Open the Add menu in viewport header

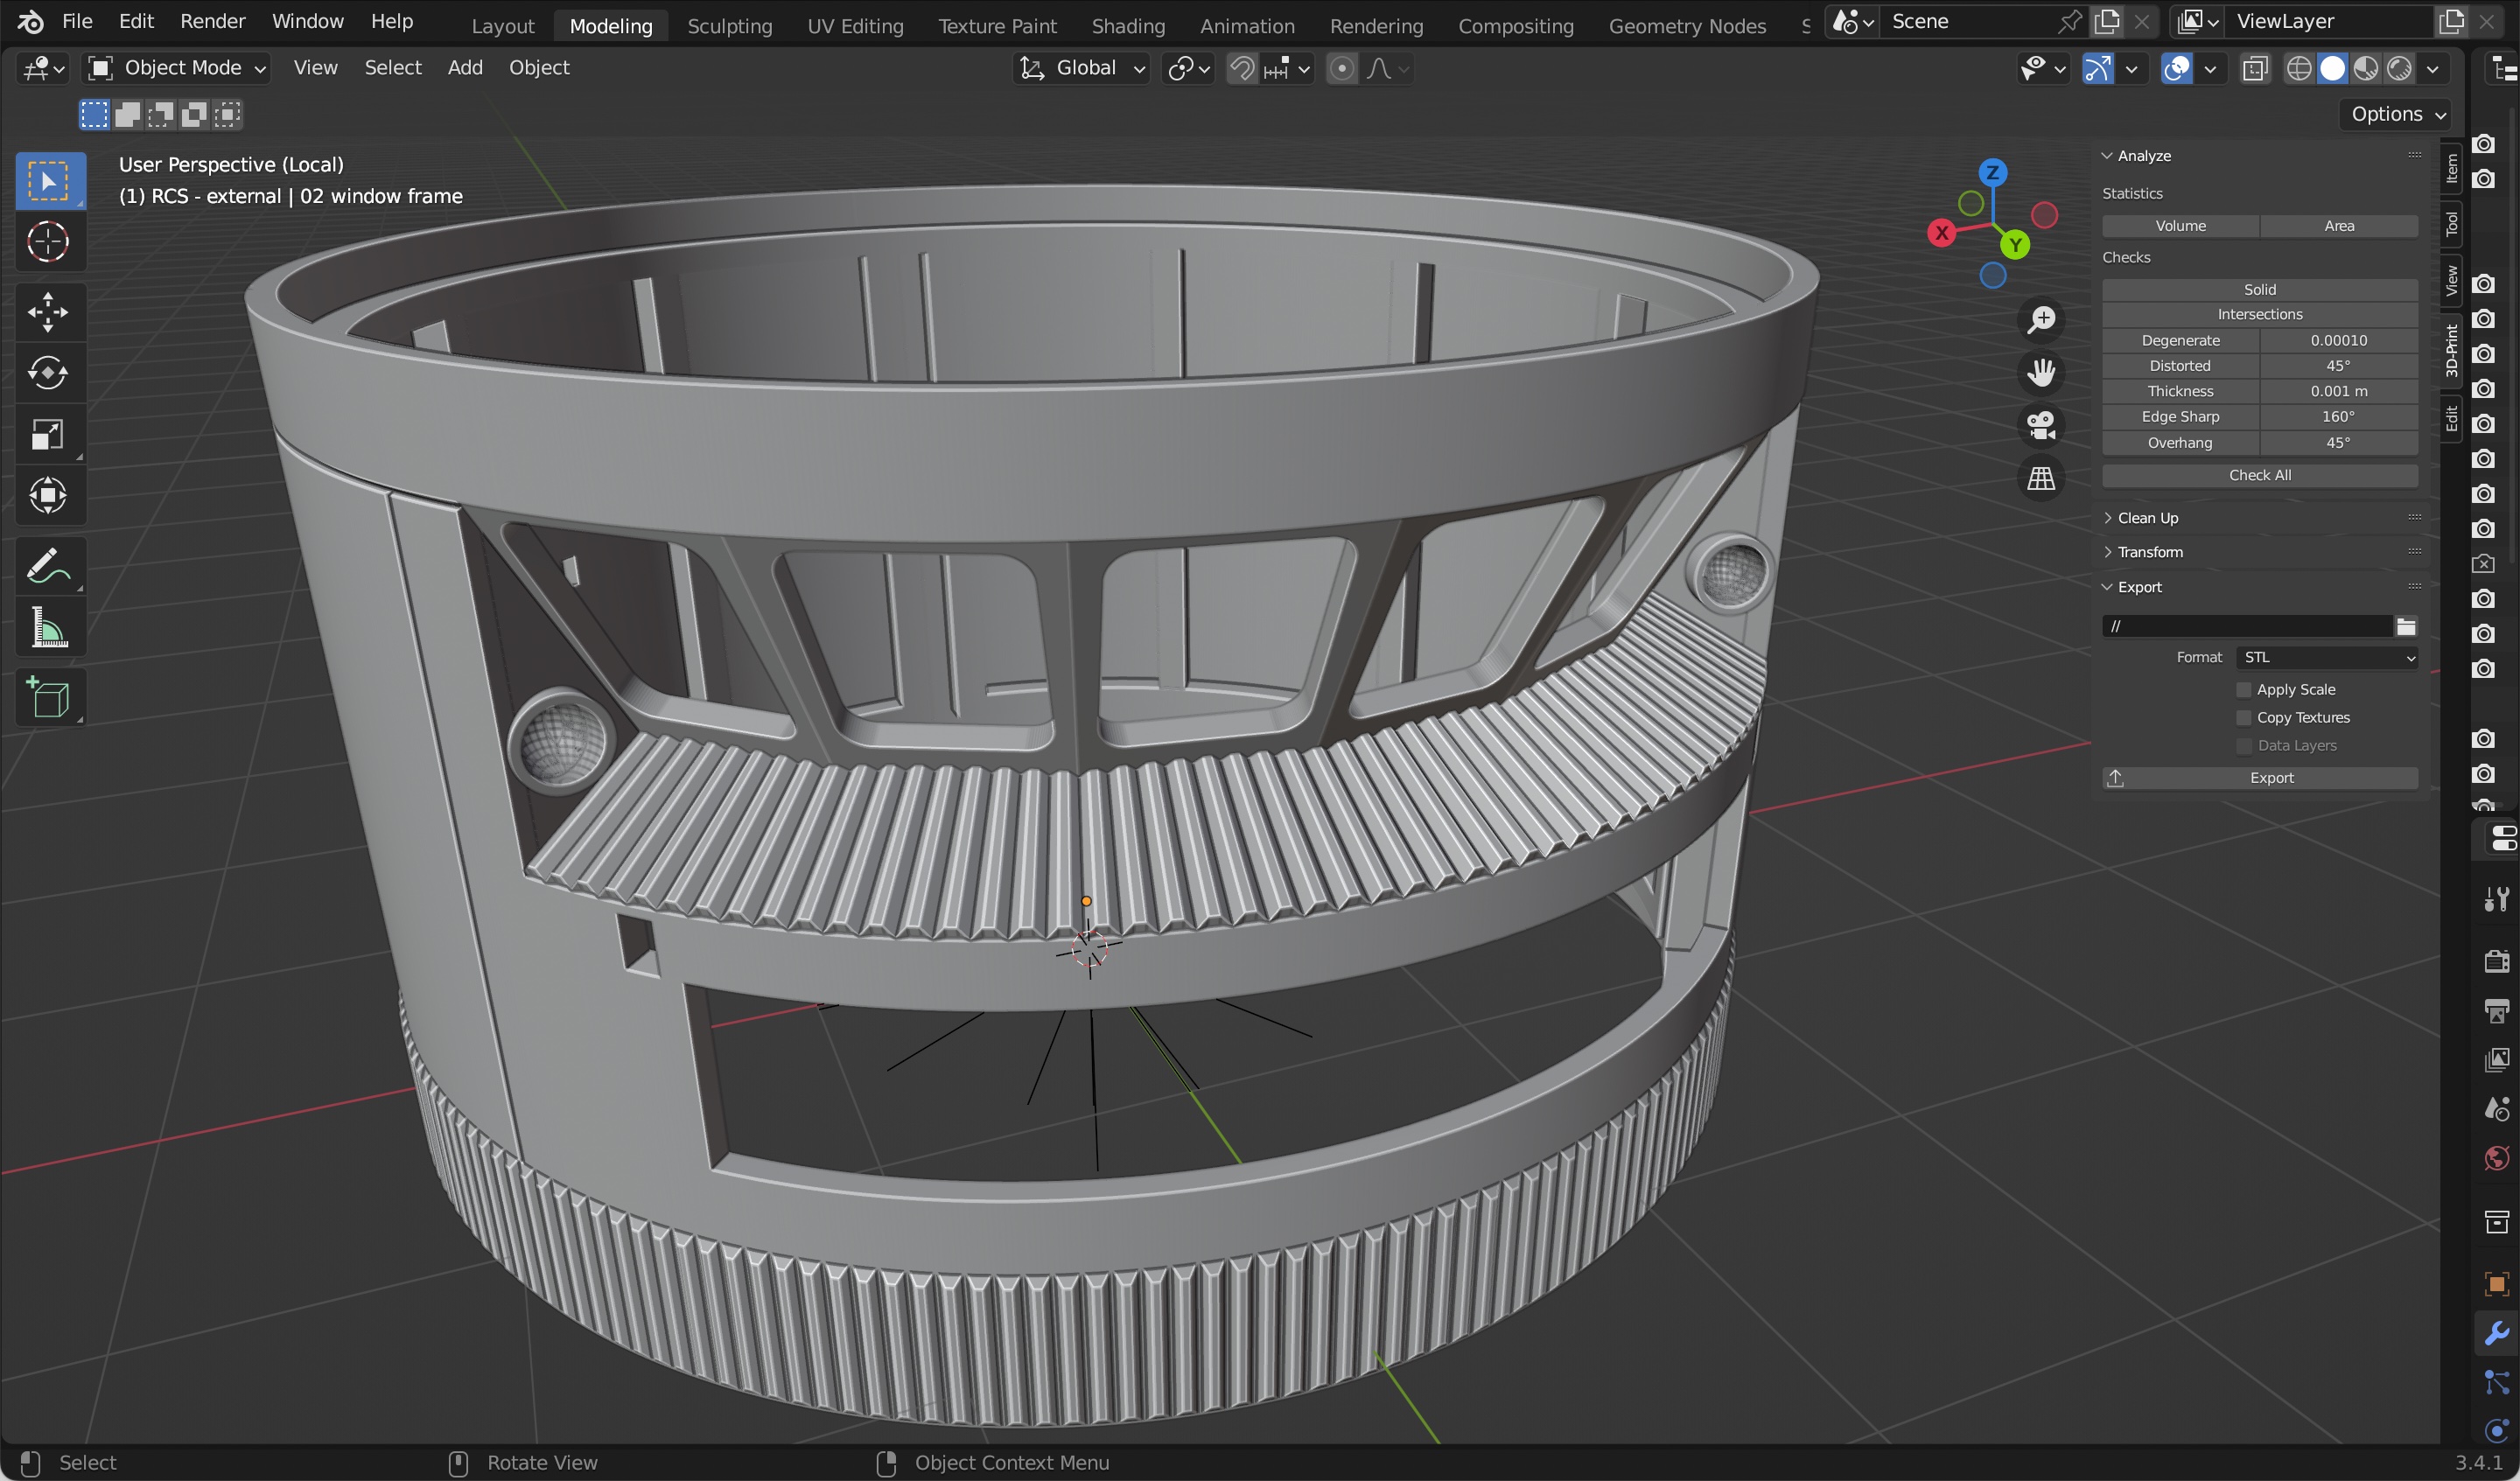pyautogui.click(x=465, y=68)
